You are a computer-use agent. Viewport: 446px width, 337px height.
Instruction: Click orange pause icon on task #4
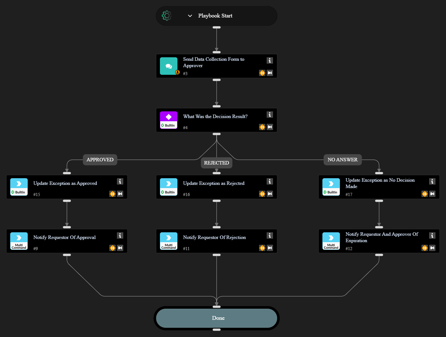[262, 127]
